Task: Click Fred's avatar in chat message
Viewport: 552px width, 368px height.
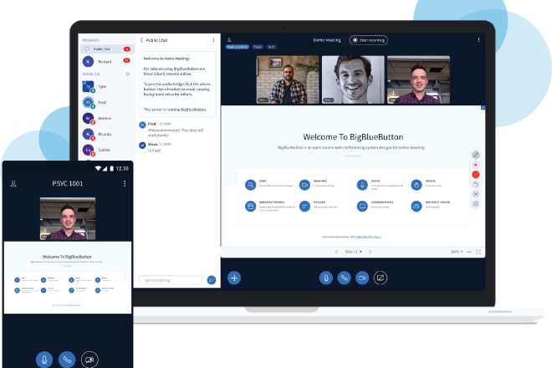Action: tap(142, 125)
